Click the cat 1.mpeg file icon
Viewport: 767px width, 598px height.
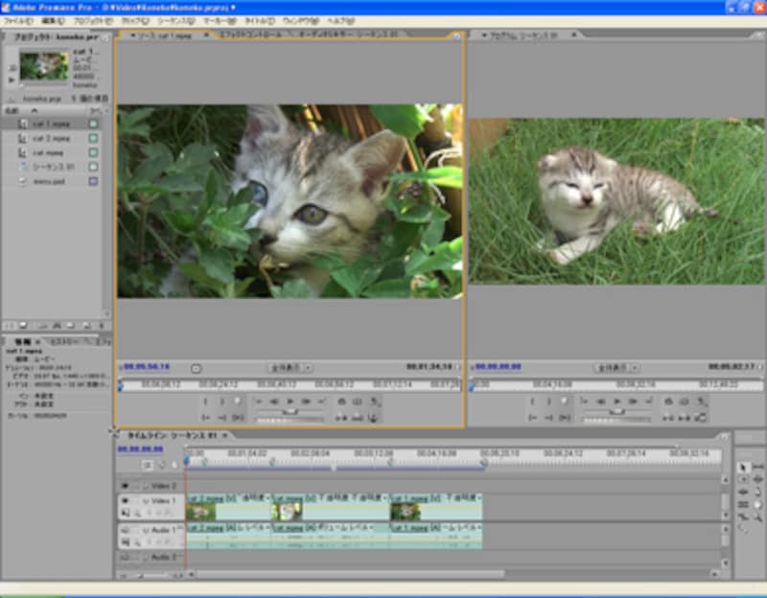pyautogui.click(x=24, y=124)
